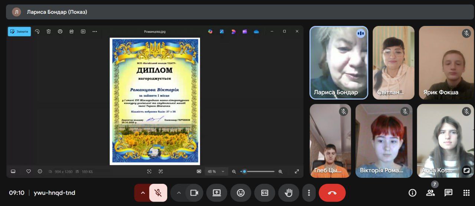Select Лариса Бондар video tile

(x=339, y=63)
